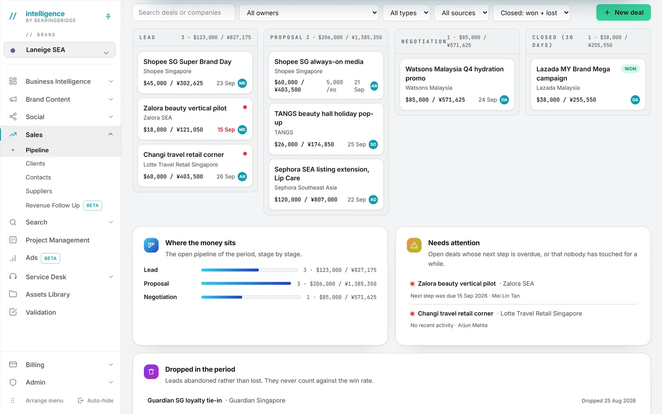Click the Service Desk headset icon
The width and height of the screenshot is (662, 414).
tap(13, 276)
